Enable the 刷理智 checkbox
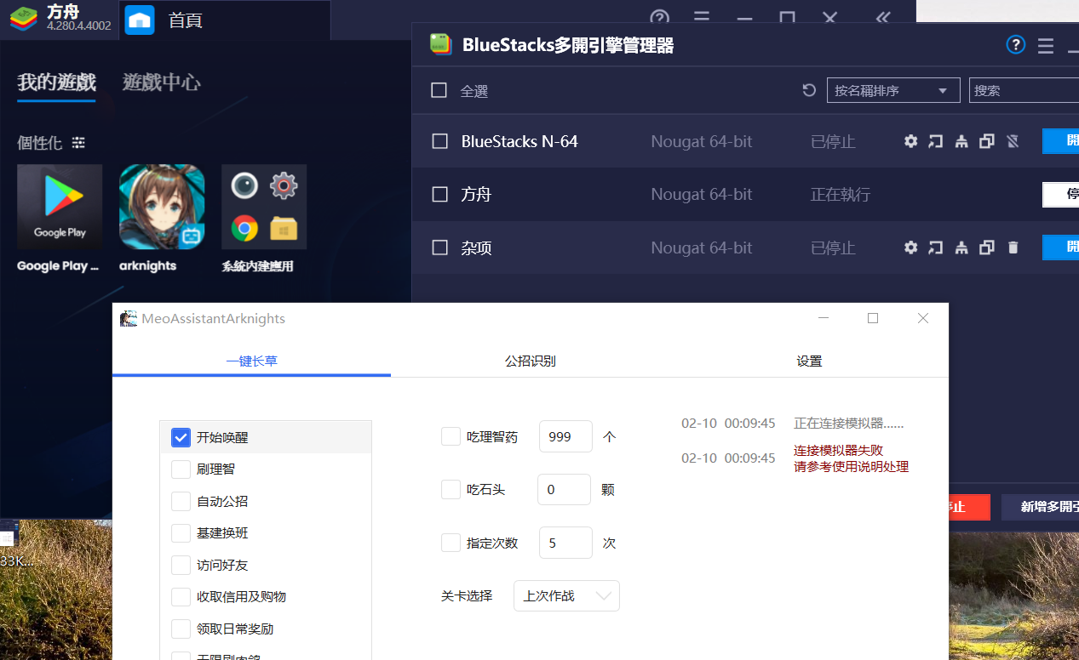 coord(181,469)
